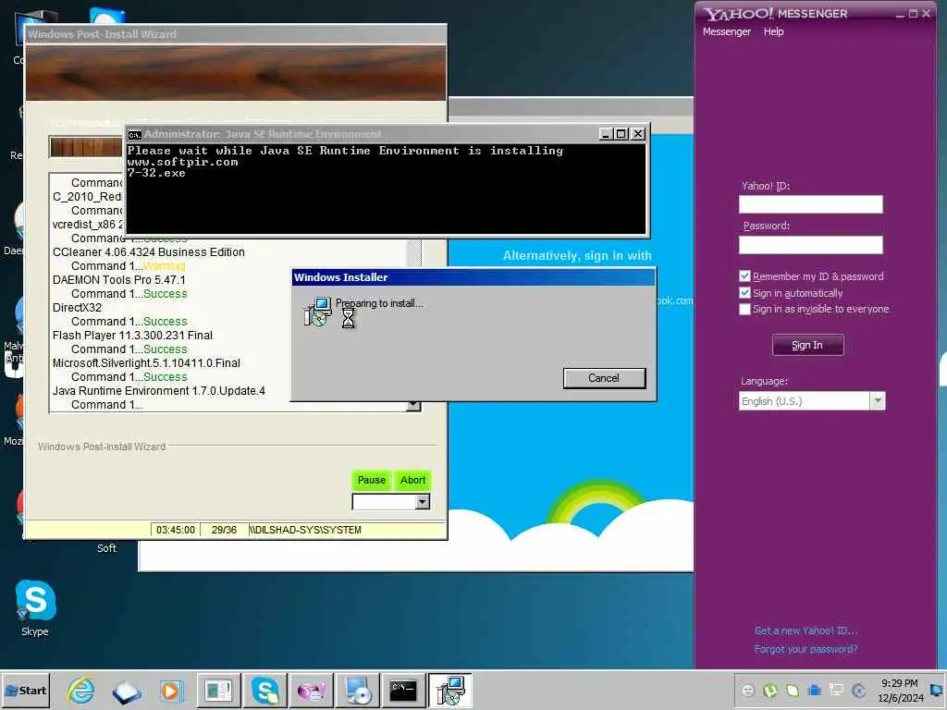Click the 03:45:00 timer in status bar

(x=175, y=530)
